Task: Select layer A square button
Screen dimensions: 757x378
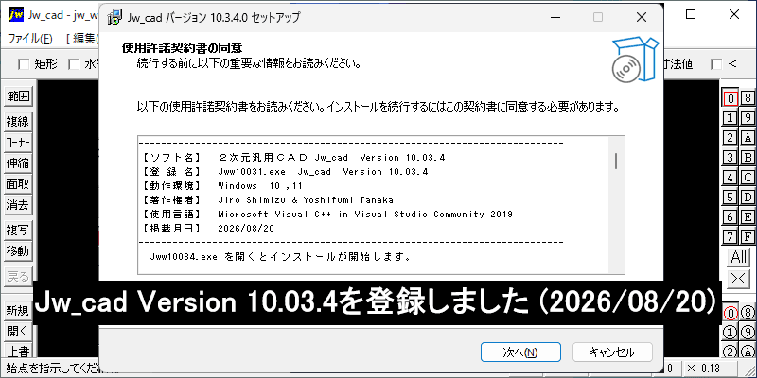Action: [748, 137]
